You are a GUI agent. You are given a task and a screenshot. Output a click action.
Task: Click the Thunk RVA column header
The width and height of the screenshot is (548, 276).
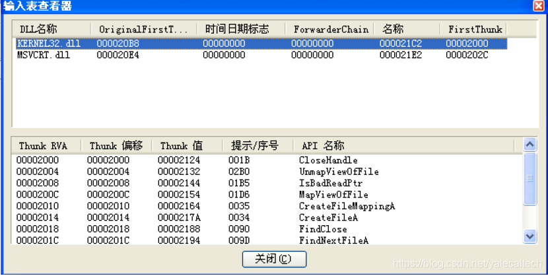coord(46,145)
